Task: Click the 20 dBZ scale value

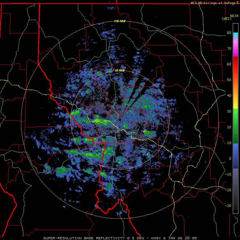Action: pyautogui.click(x=229, y=127)
